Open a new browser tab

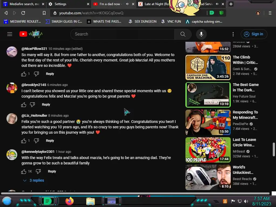coord(231,4)
